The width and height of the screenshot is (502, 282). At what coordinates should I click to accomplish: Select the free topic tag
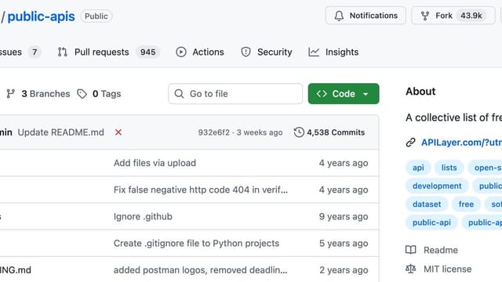click(x=466, y=204)
